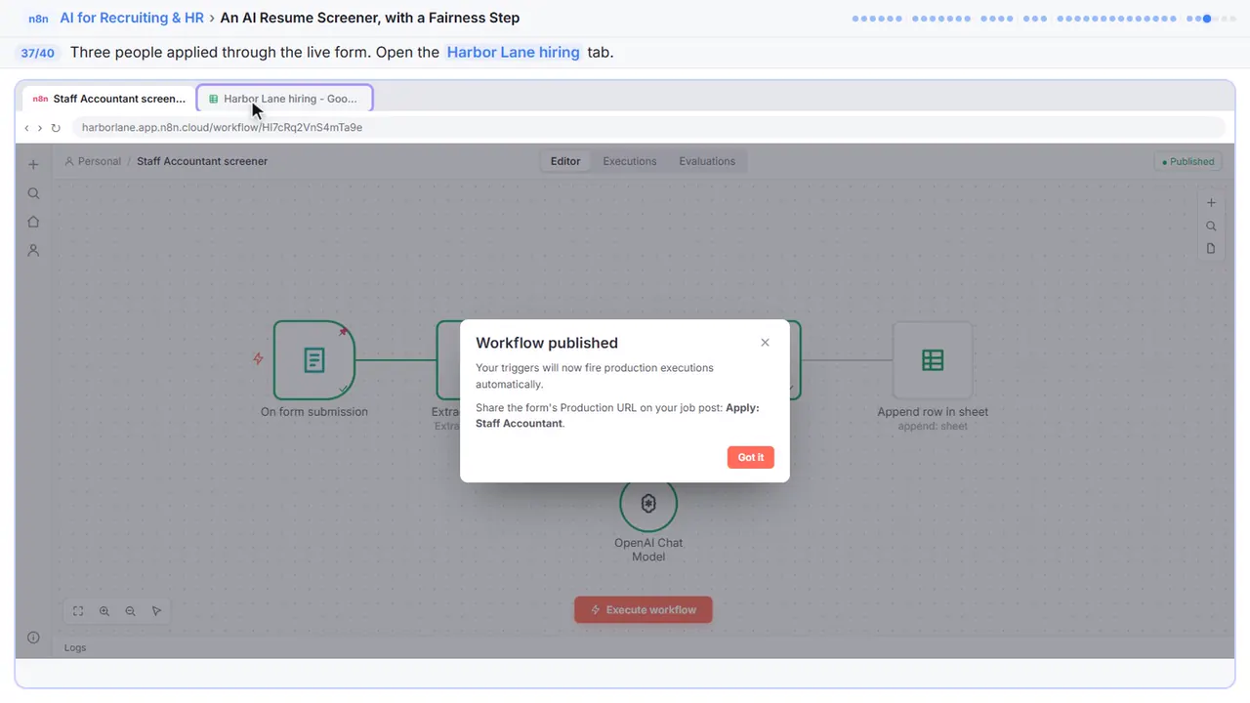Reload the page with the refresh icon
Screen dimensions: 1250x703
pyautogui.click(x=56, y=128)
